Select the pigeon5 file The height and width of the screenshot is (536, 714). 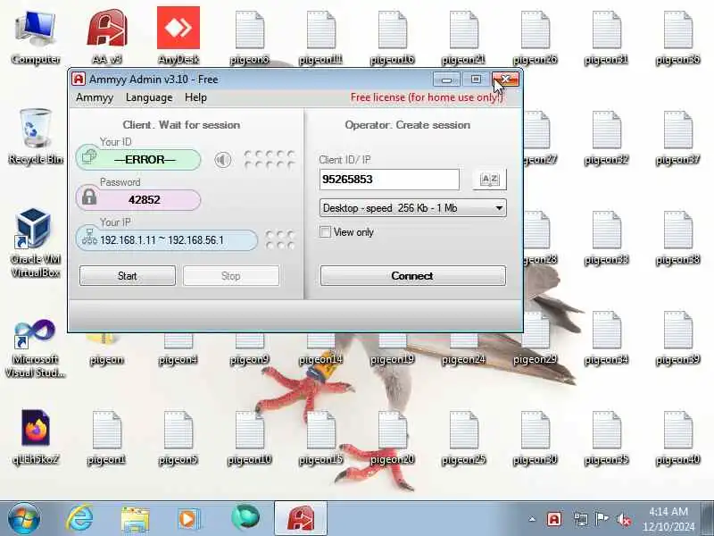point(178,439)
